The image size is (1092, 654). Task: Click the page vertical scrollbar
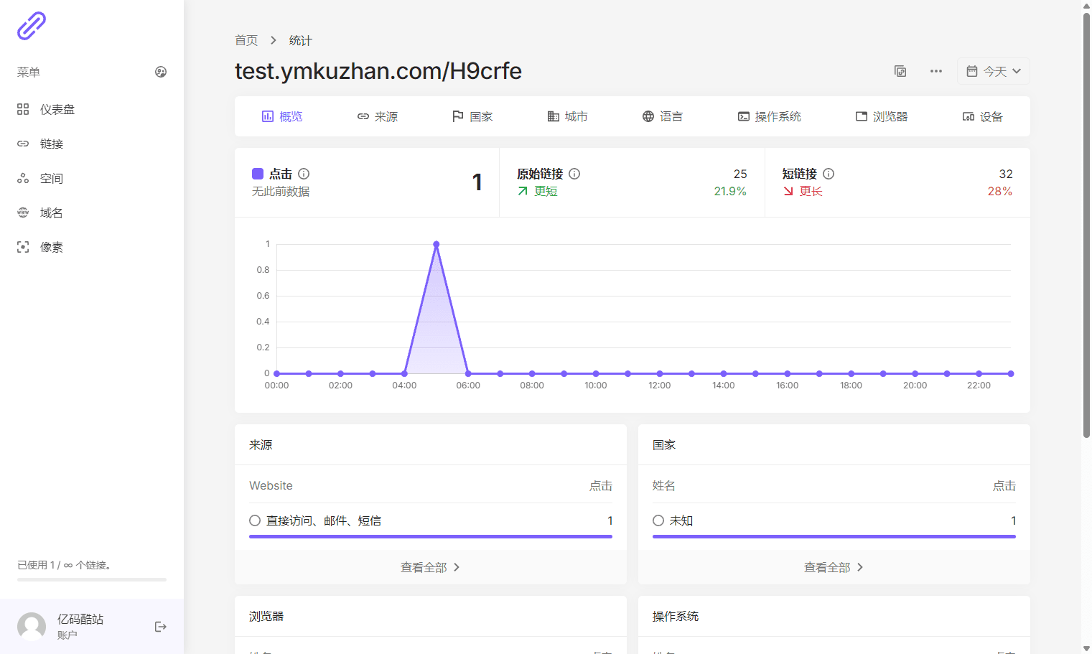[x=1086, y=224]
